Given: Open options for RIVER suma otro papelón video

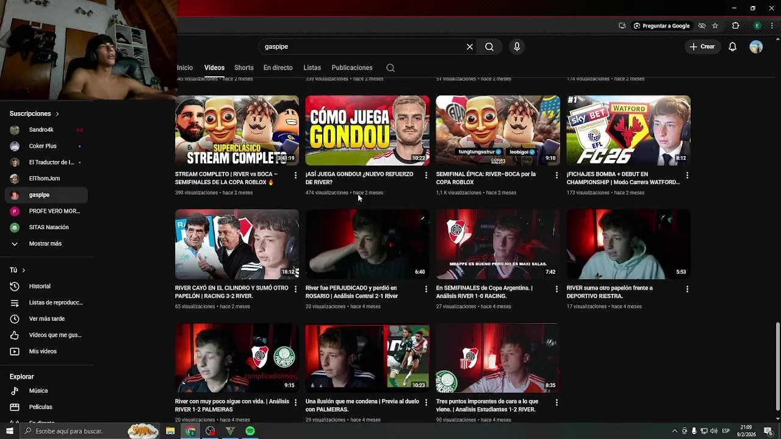Looking at the screenshot, I should tap(687, 290).
